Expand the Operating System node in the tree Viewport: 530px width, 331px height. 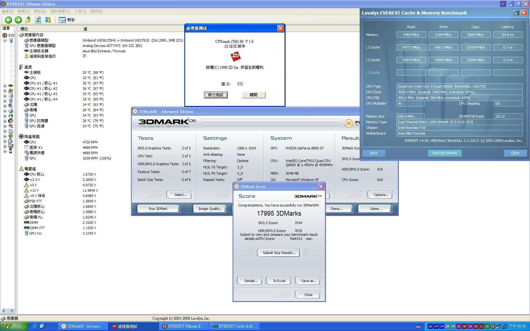(5, 91)
